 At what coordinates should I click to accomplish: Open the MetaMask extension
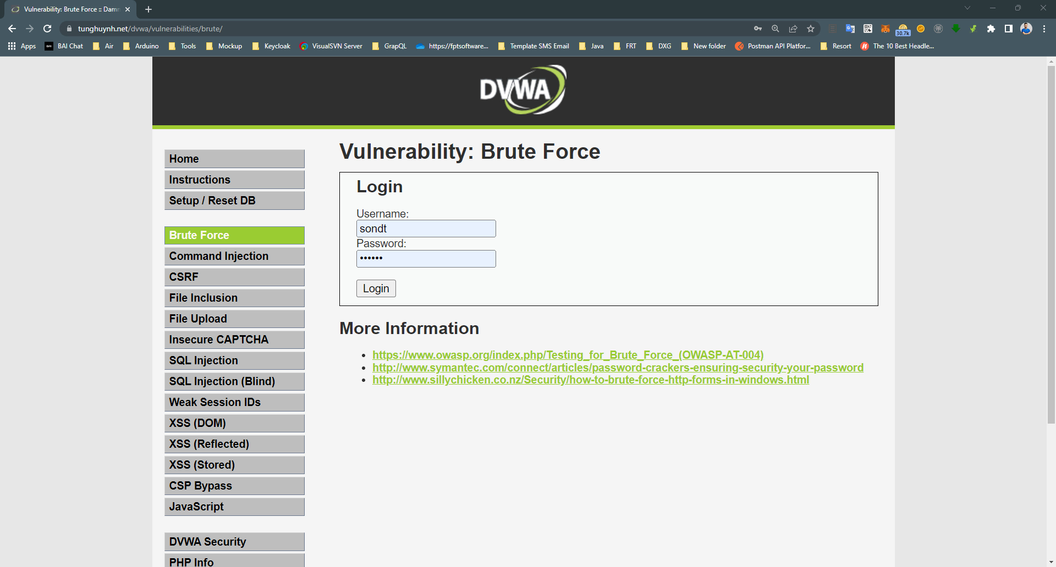click(885, 29)
